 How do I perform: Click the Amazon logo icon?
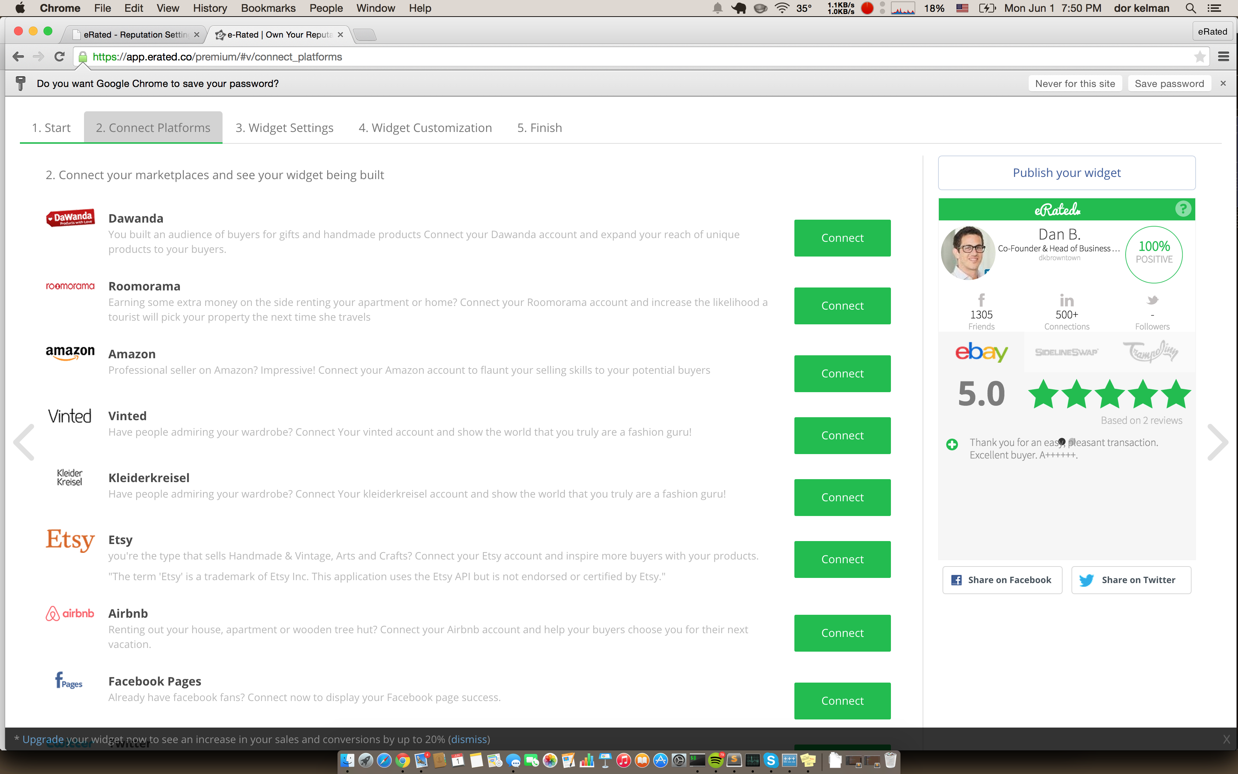tap(70, 353)
